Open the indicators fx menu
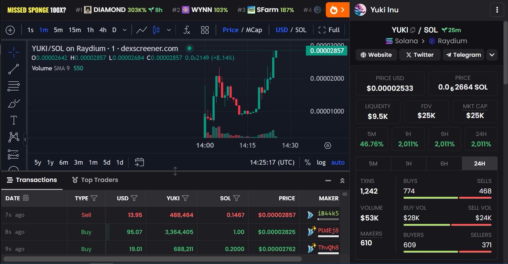This screenshot has width=508, height=264. pyautogui.click(x=187, y=30)
